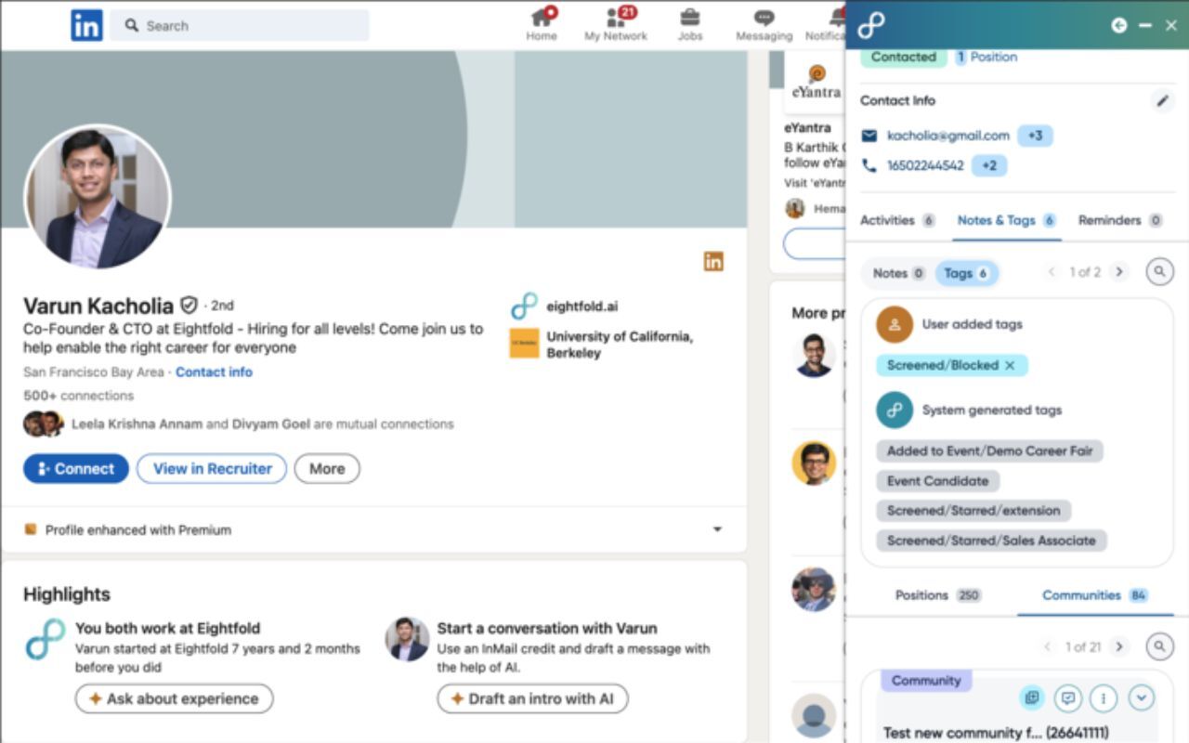The height and width of the screenshot is (743, 1189).
Task: Switch to the Notes & Tags tab
Action: (1007, 220)
